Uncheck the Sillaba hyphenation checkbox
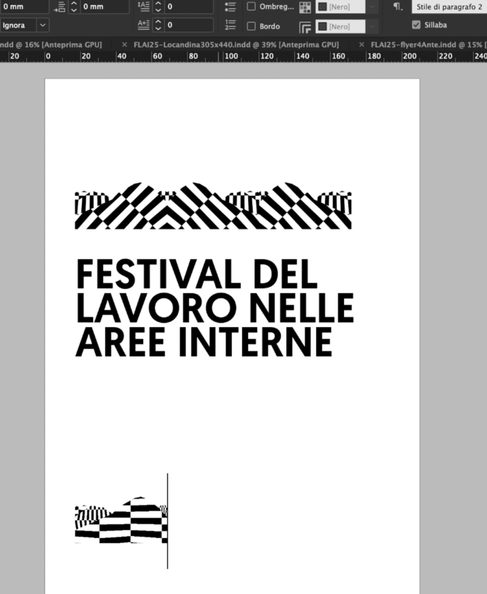487x594 pixels. pyautogui.click(x=416, y=25)
